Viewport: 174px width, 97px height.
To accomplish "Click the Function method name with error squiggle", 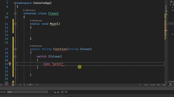I will (x=60, y=49).
